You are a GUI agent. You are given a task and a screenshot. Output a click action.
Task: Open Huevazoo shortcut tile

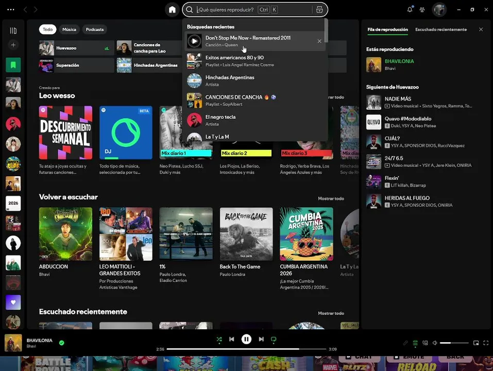coord(76,48)
